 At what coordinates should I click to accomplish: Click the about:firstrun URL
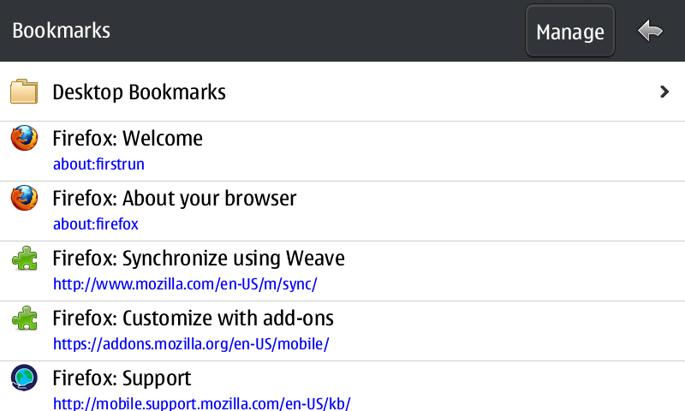coord(98,164)
